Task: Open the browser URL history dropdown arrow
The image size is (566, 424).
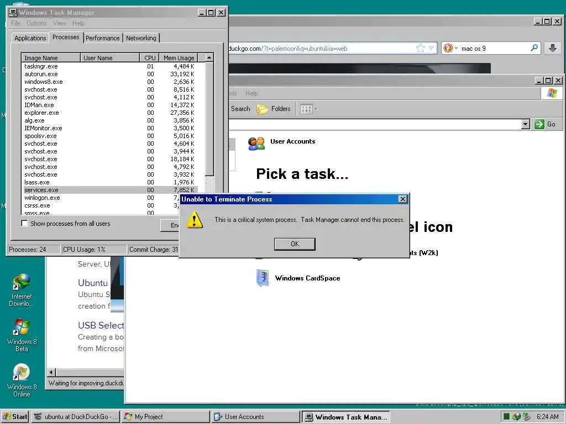Action: (x=431, y=49)
